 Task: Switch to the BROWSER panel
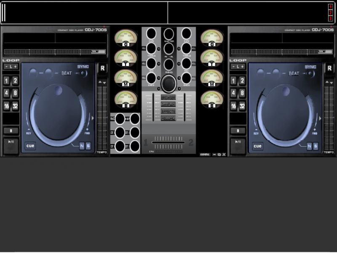168,97
